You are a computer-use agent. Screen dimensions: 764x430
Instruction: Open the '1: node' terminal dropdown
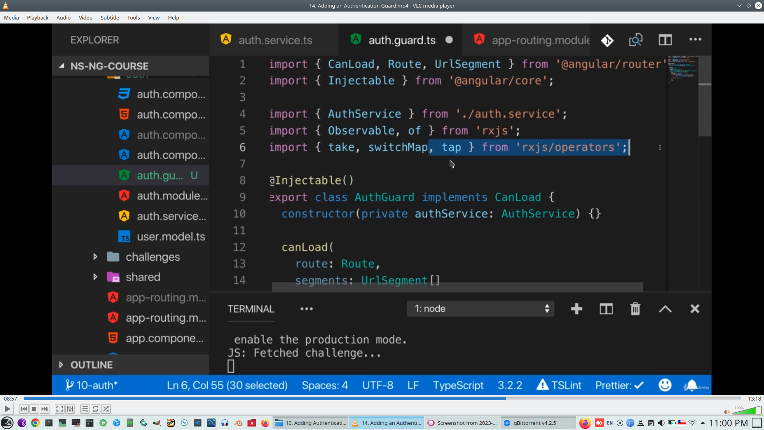point(480,309)
